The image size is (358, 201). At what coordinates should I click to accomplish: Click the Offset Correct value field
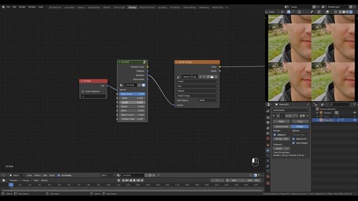(x=132, y=115)
